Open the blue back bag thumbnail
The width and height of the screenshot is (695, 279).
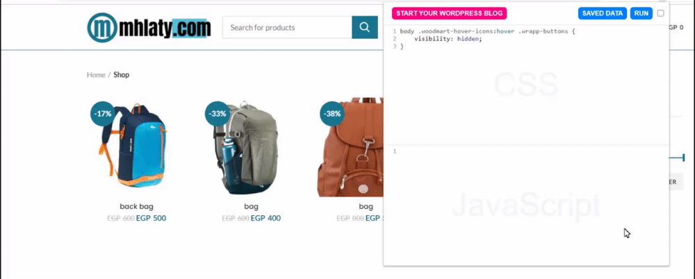coord(133,146)
